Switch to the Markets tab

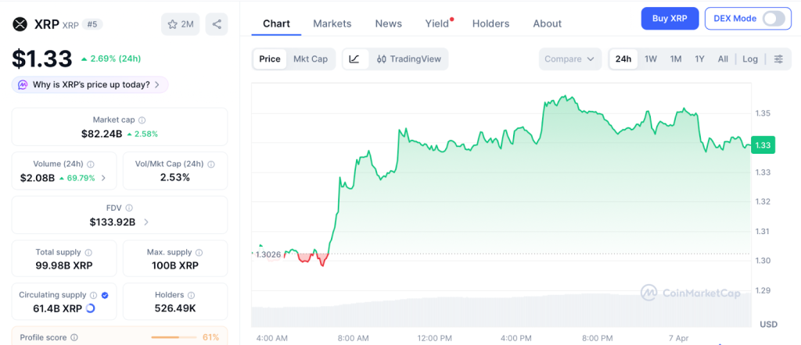point(332,23)
